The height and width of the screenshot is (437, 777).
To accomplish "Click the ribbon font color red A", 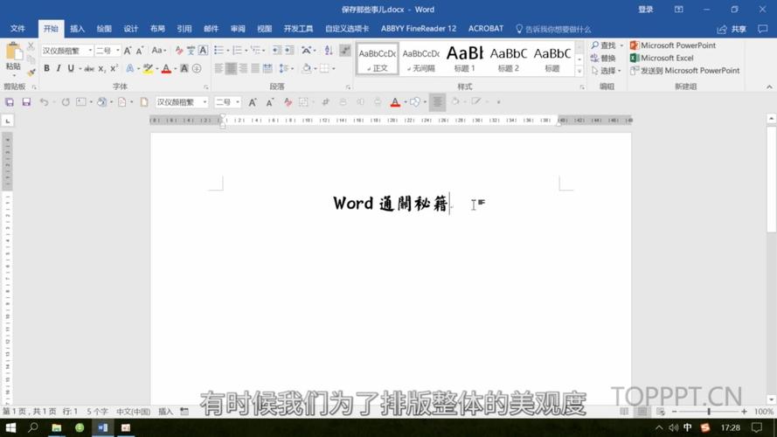I will [x=166, y=68].
